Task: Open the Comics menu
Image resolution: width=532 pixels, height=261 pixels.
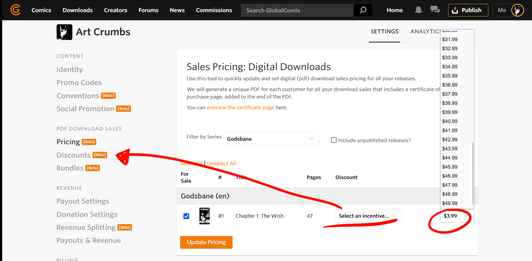Action: [42, 10]
